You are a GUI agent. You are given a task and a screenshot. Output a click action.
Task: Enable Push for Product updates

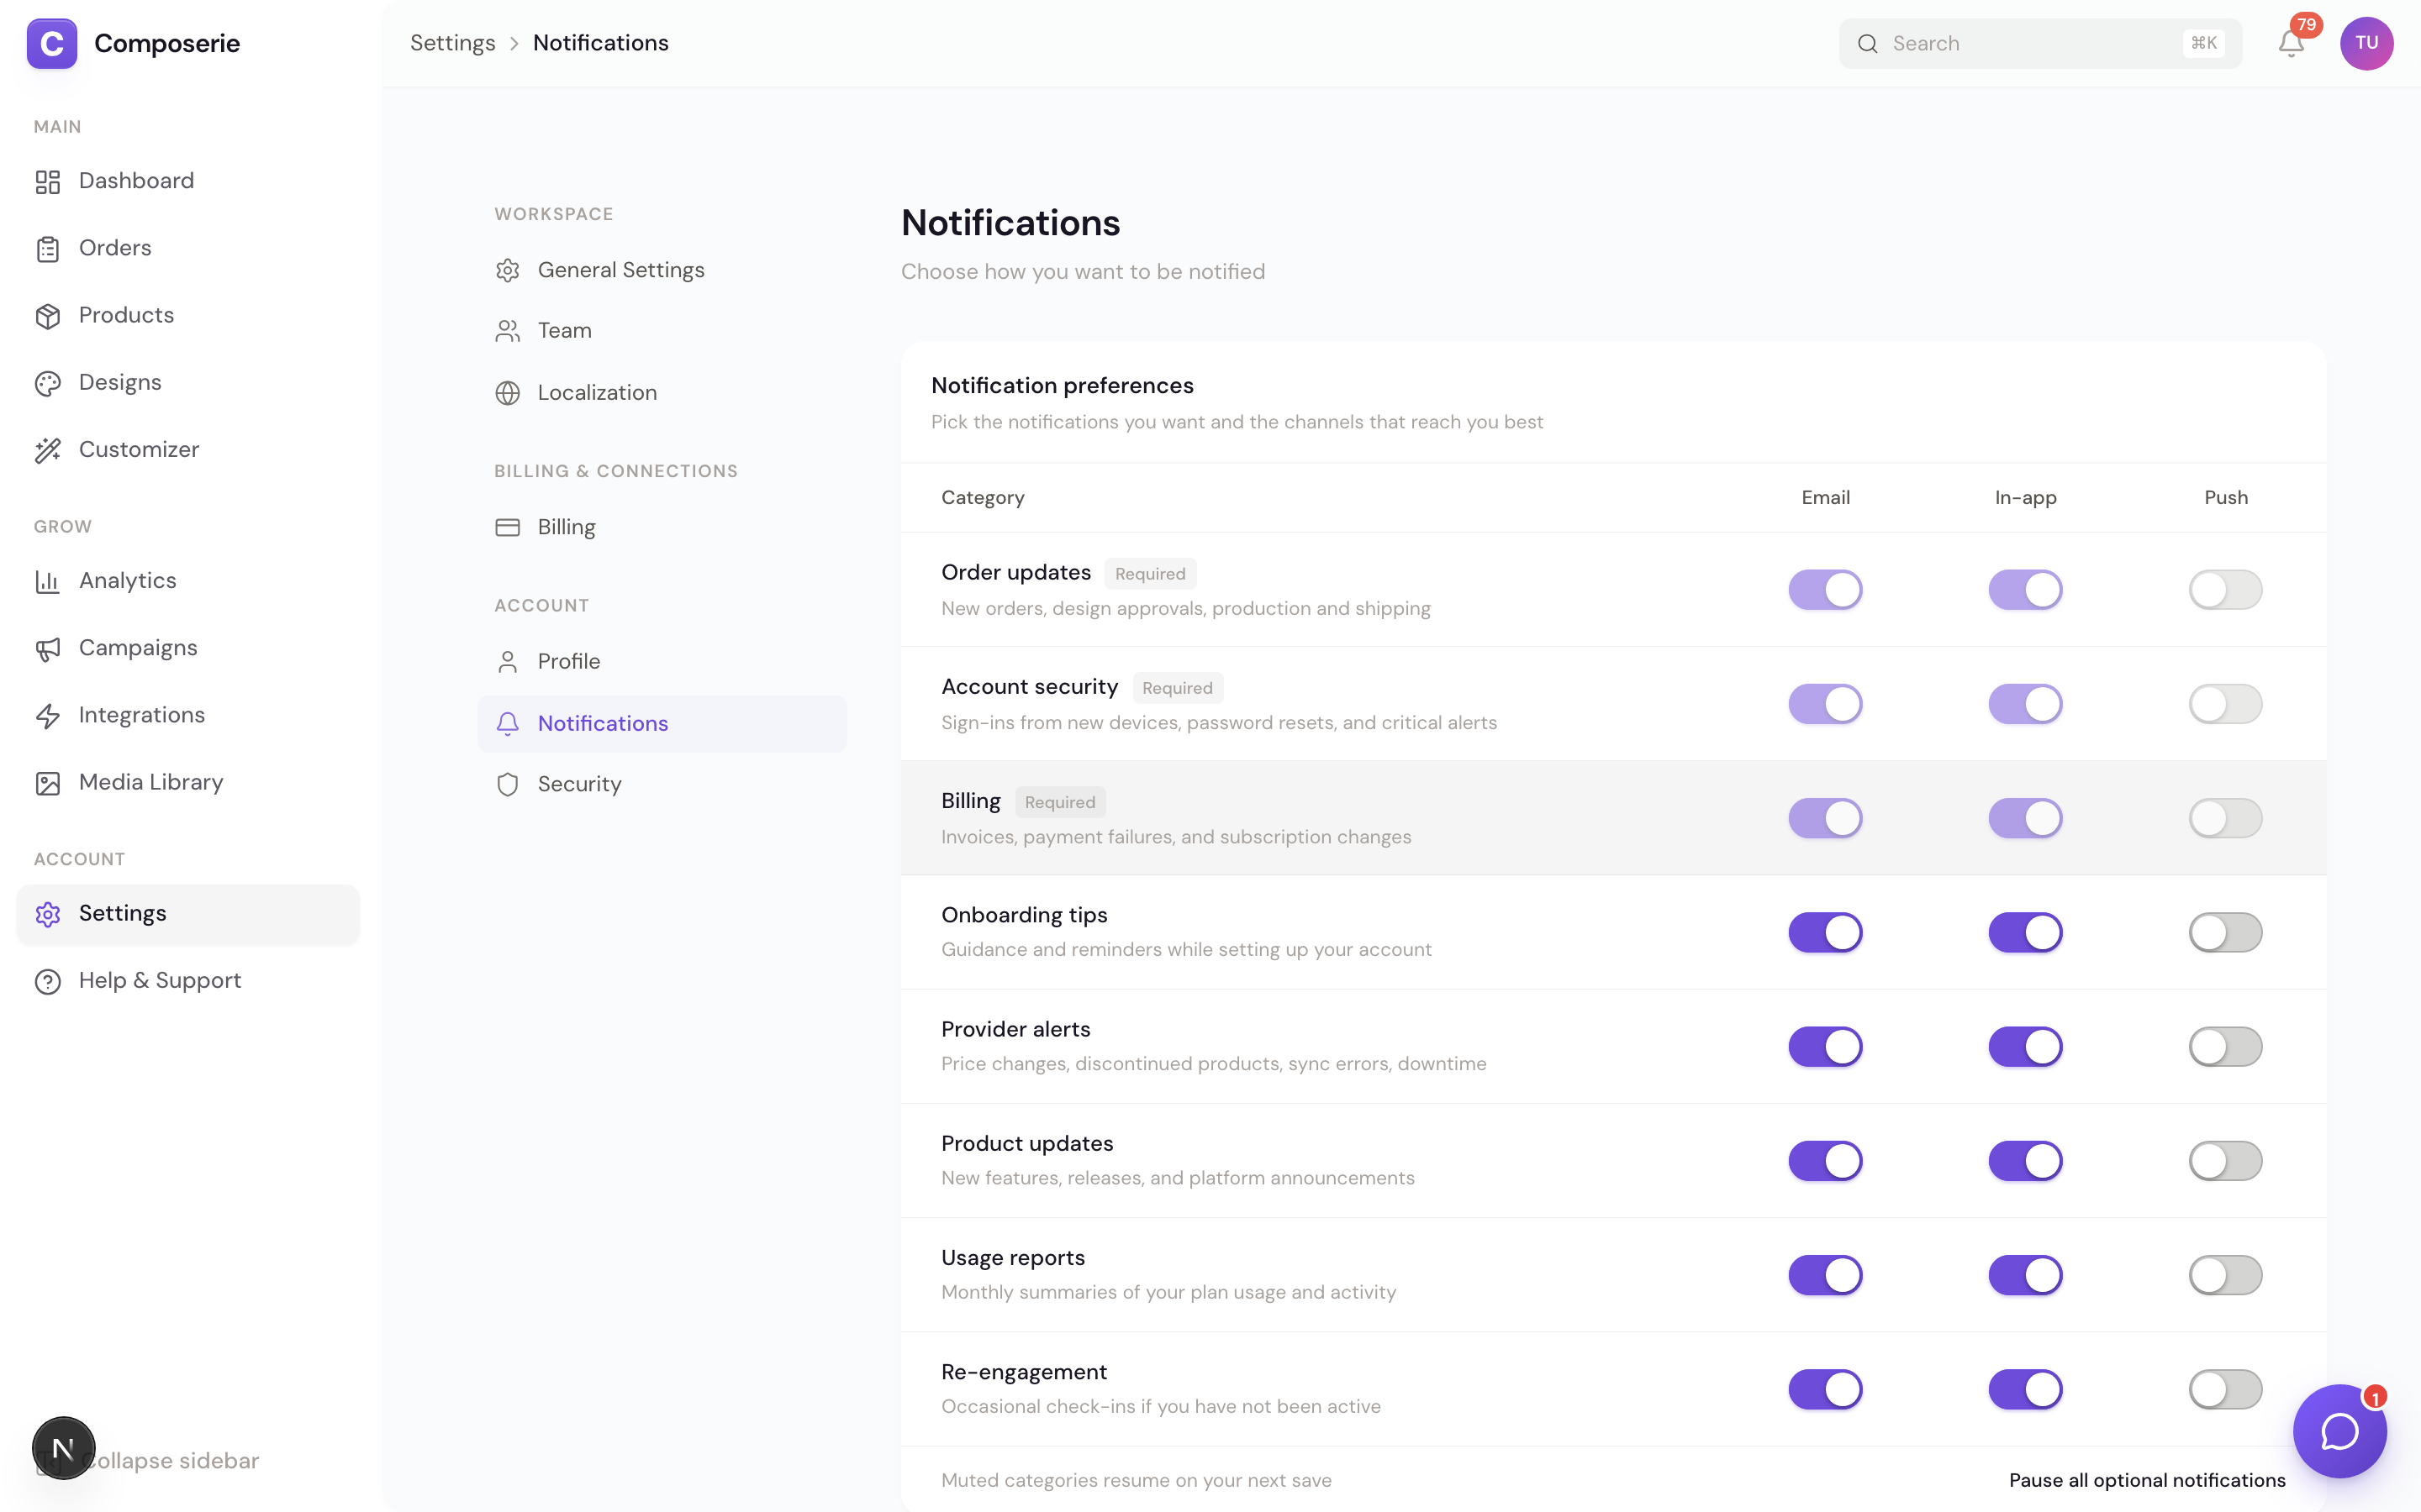point(2225,1160)
